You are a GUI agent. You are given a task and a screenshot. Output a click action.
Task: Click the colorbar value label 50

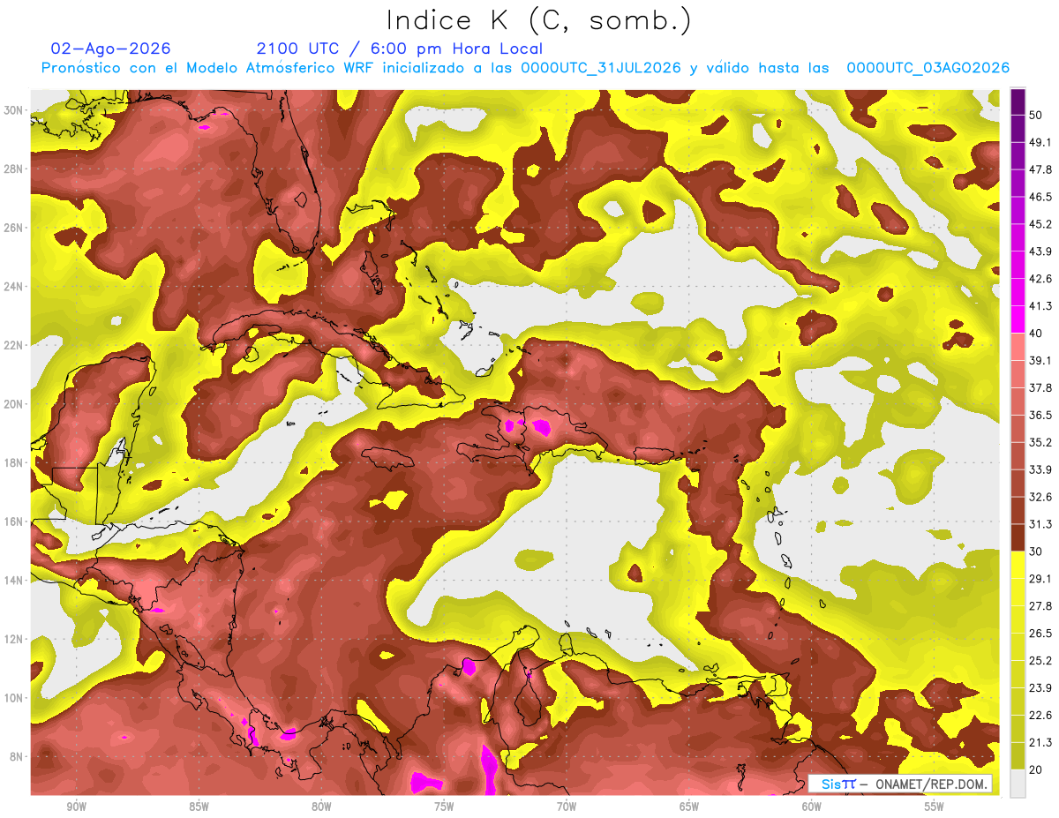[1038, 115]
